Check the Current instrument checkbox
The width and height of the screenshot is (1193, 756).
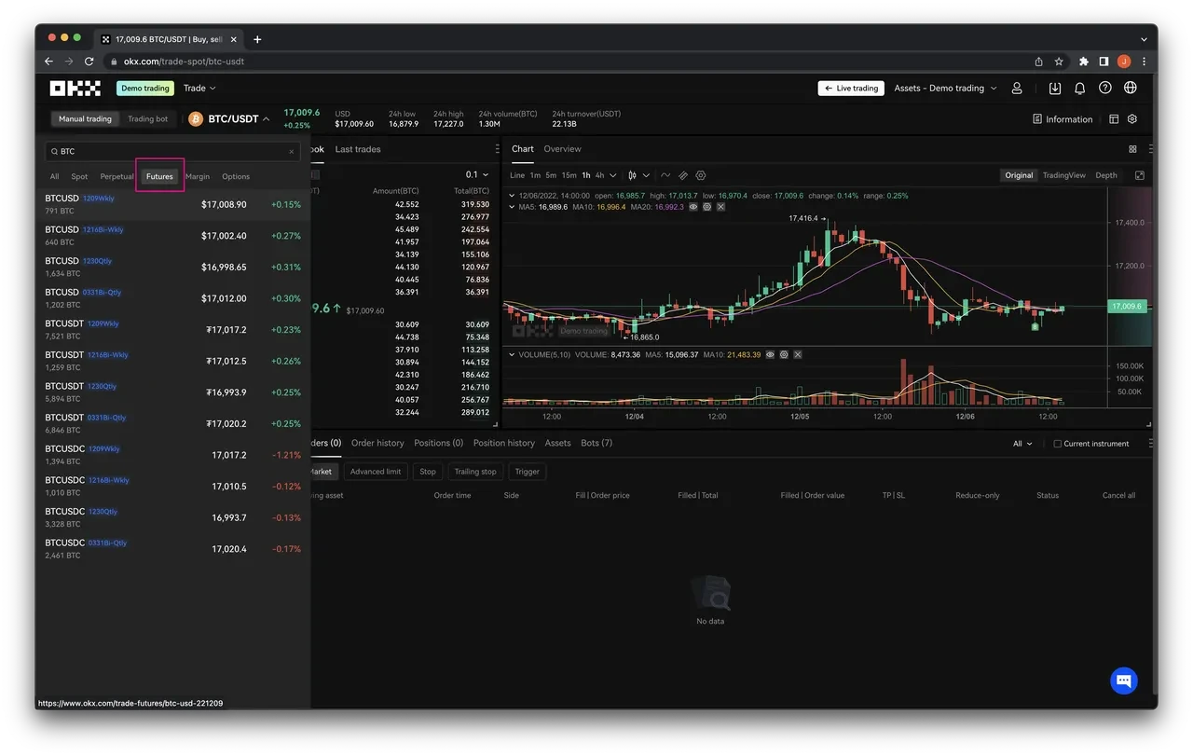tap(1057, 444)
